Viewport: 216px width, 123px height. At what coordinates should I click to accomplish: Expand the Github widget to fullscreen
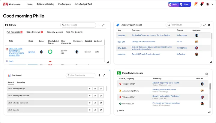[x=103, y=25]
